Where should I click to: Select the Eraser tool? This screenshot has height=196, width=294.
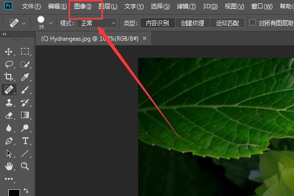tap(9, 115)
